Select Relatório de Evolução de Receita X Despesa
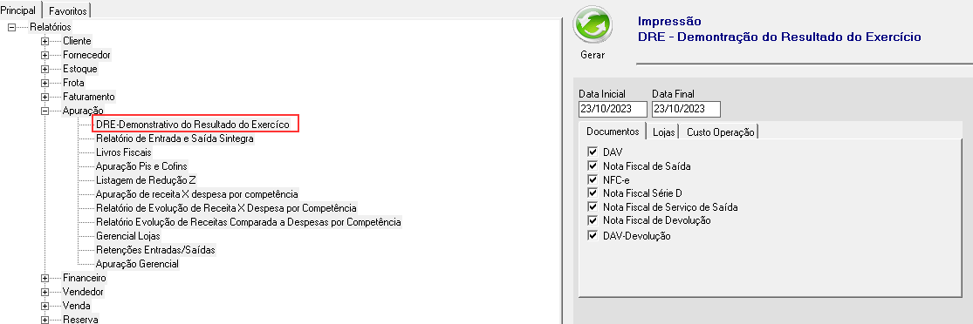Viewport: 973px width, 324px height. (227, 208)
